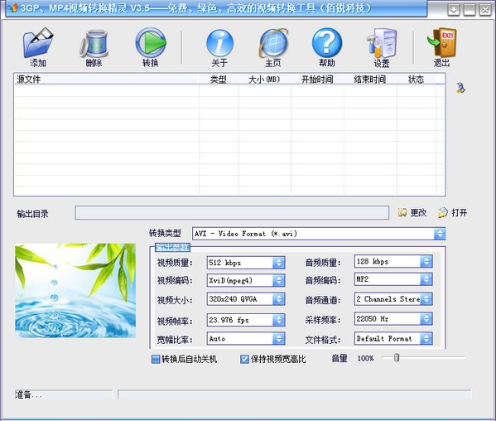Enable 转换后自动关机 checkbox
This screenshot has width=496, height=421.
156,359
